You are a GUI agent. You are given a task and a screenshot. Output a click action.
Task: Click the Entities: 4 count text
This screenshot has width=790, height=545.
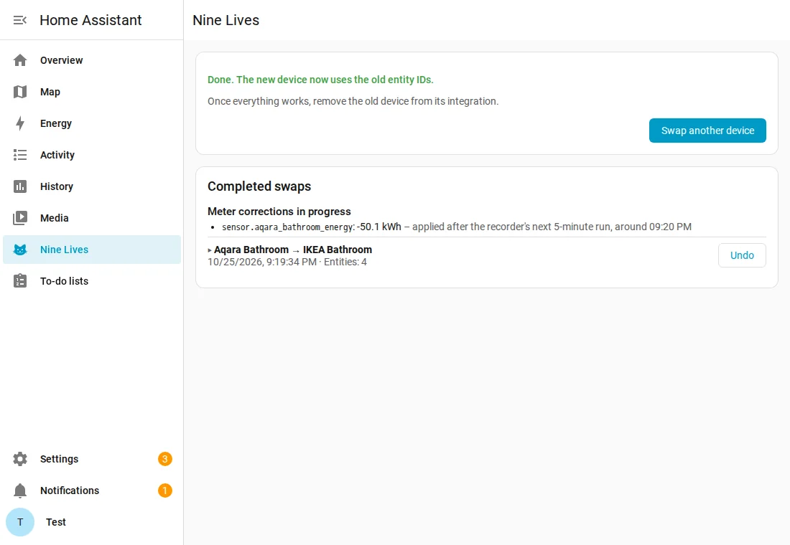tap(345, 262)
